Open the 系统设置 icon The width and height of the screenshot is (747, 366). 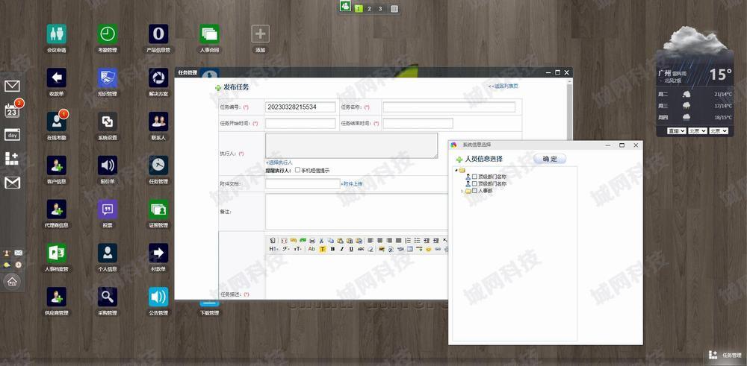pyautogui.click(x=108, y=122)
